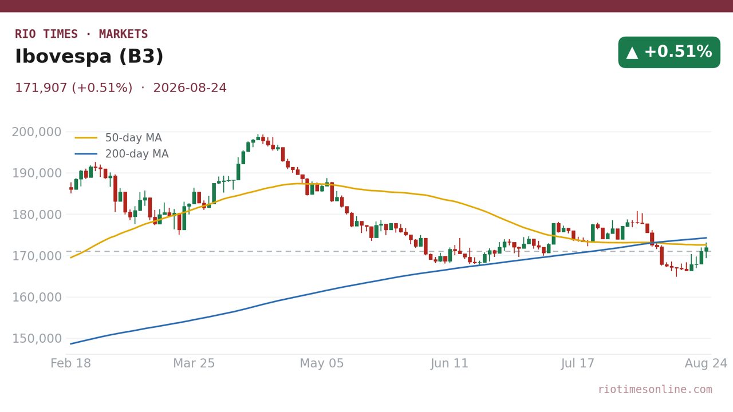Screen dimensions: 733x412
Task: Click the yellow 50-day MA legend swatch
Action: (86, 138)
